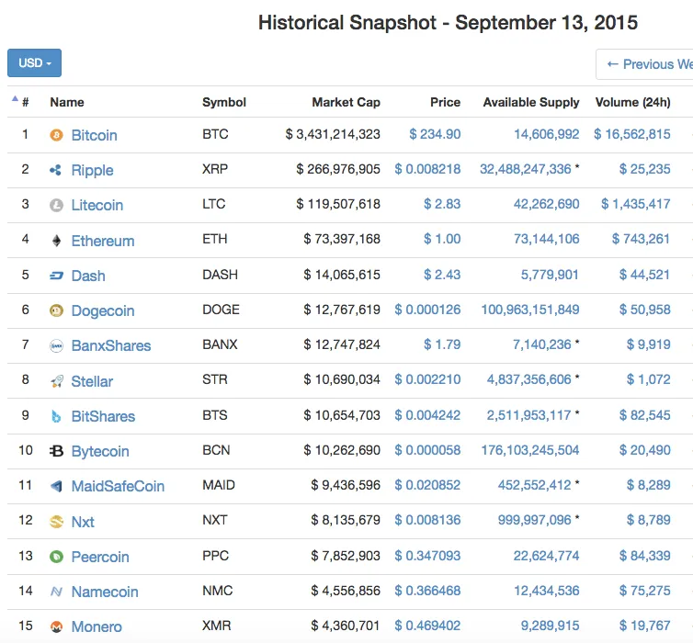Viewport: 693px width, 643px height.
Task: Click the MaidSafeCoin logo icon
Action: [56, 486]
